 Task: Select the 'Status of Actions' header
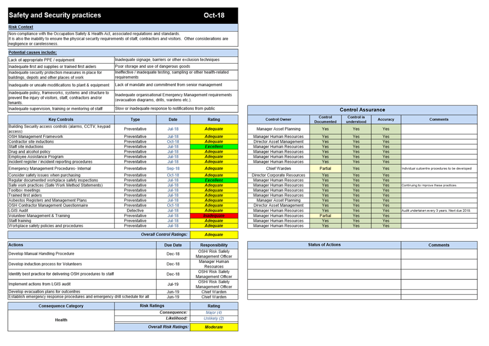[x=324, y=245]
